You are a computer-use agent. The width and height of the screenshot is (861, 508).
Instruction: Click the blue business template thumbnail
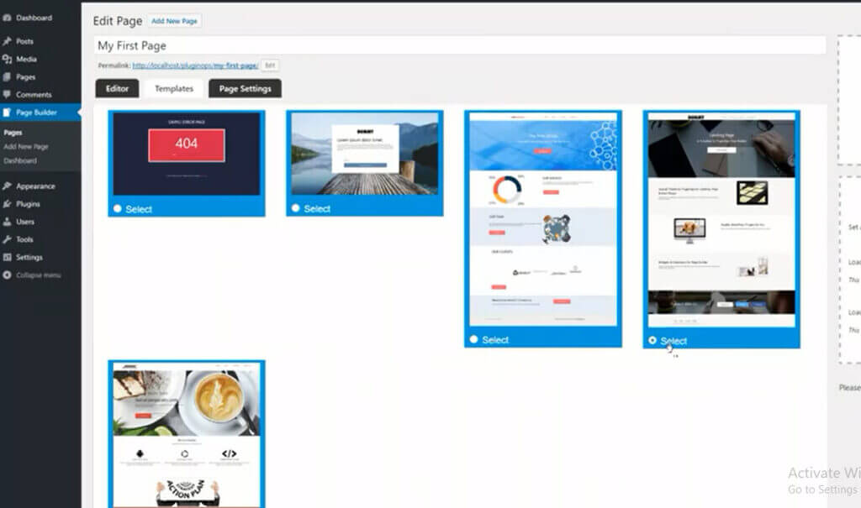tap(543, 219)
